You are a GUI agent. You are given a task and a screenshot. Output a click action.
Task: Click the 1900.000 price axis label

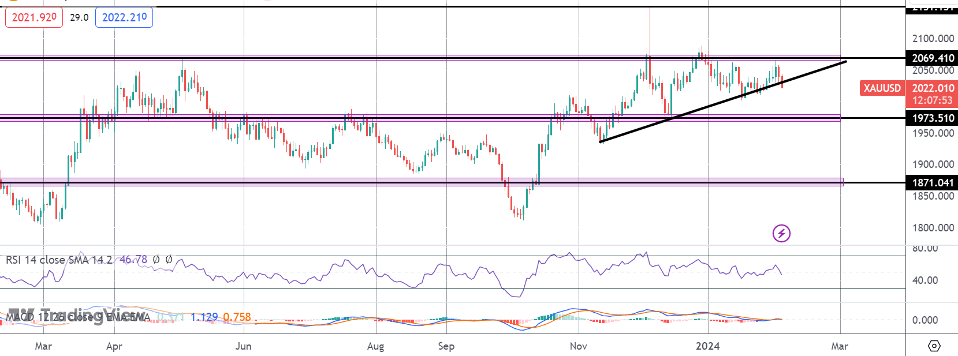point(933,164)
